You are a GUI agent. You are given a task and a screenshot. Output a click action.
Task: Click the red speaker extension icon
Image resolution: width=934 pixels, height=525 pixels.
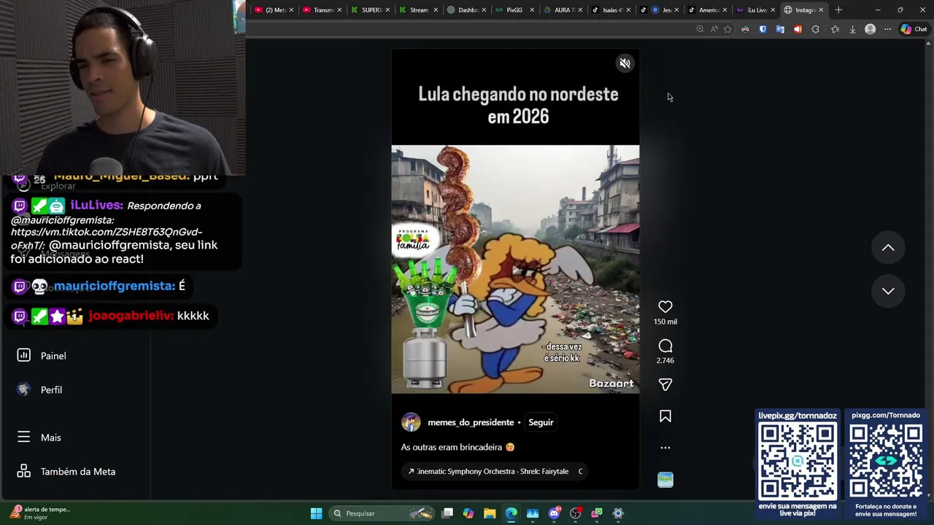tap(798, 29)
